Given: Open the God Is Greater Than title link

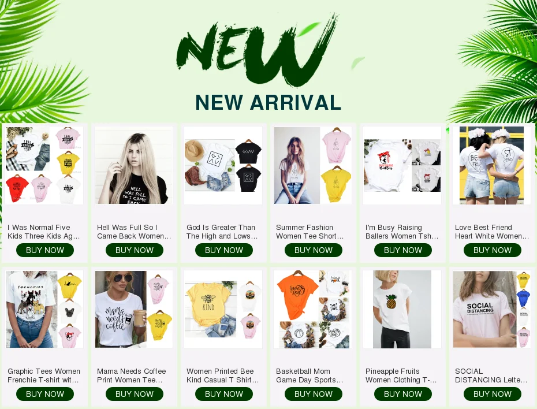Looking at the screenshot, I should coord(222,232).
